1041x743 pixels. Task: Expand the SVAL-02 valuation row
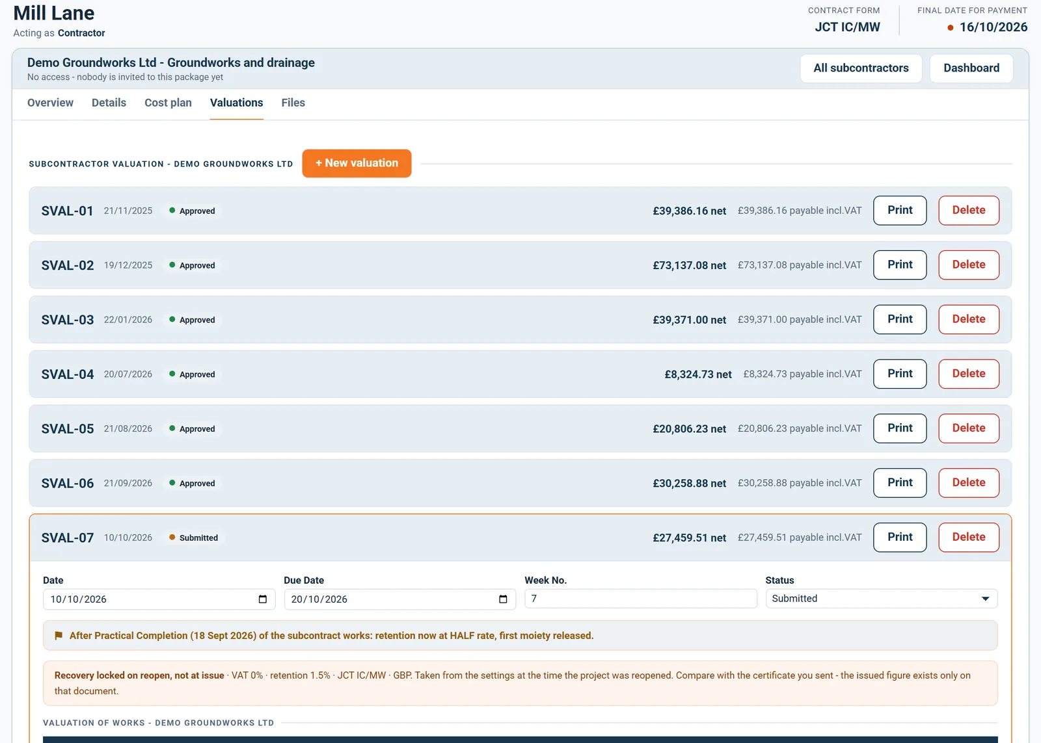tap(520, 265)
